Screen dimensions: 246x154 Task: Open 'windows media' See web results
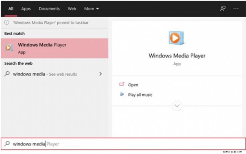click(x=54, y=74)
